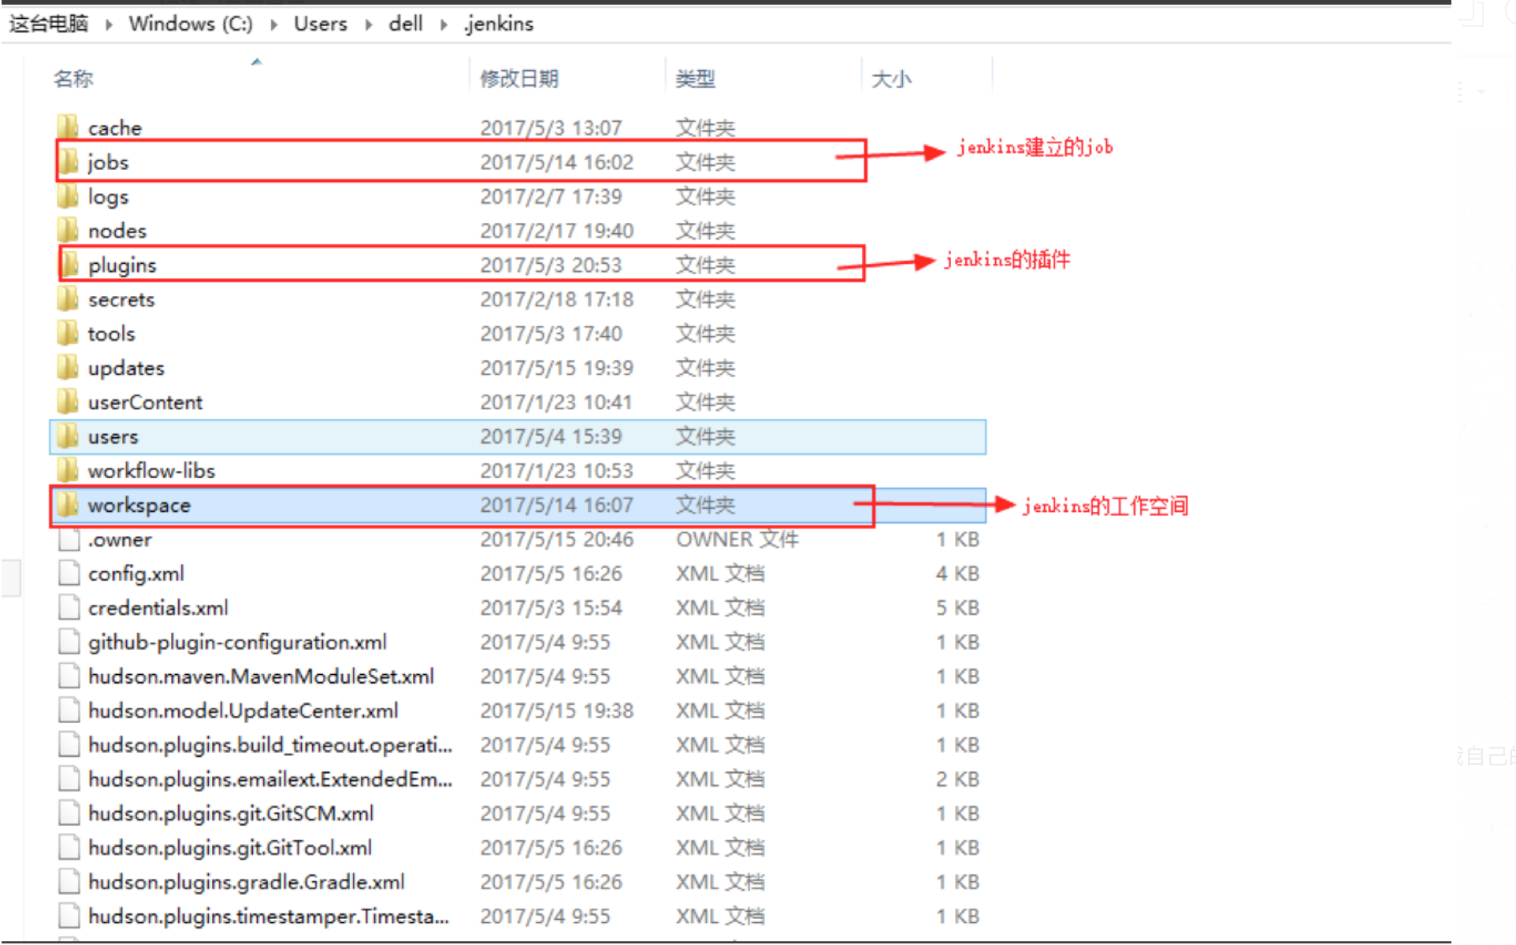This screenshot has width=1516, height=945.
Task: Open the tools folder
Action: (110, 333)
